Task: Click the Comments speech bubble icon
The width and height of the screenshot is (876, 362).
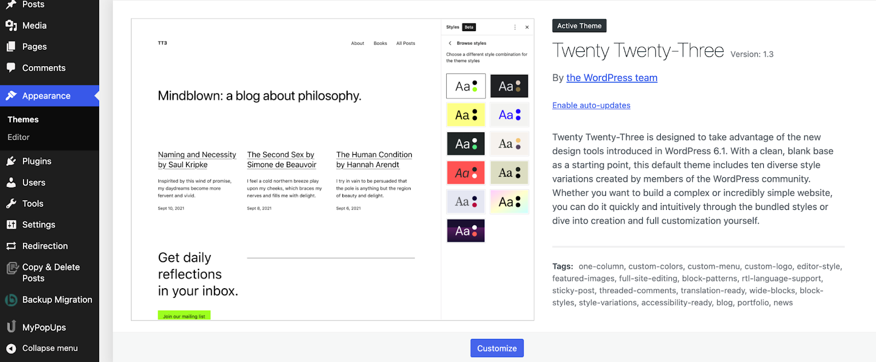Action: [11, 68]
